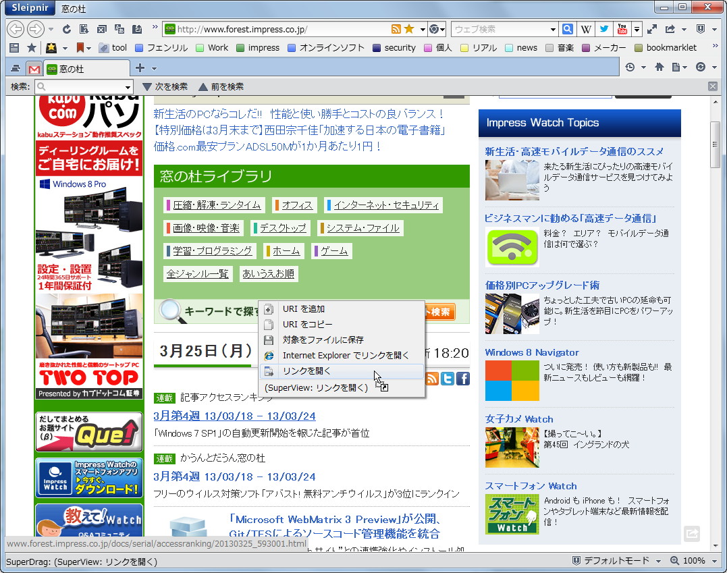Choose '(SuperView: リンクを開く)' menu item
Image resolution: width=727 pixels, height=573 pixels.
342,387
